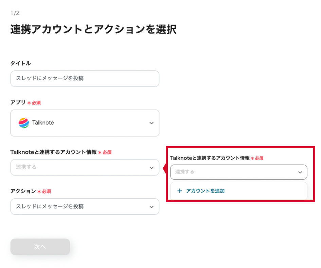Screen dimensions: 321x268
Task: Click the left form's Talknoteと連携するアカウント情報 label
Action: pyautogui.click(x=53, y=152)
